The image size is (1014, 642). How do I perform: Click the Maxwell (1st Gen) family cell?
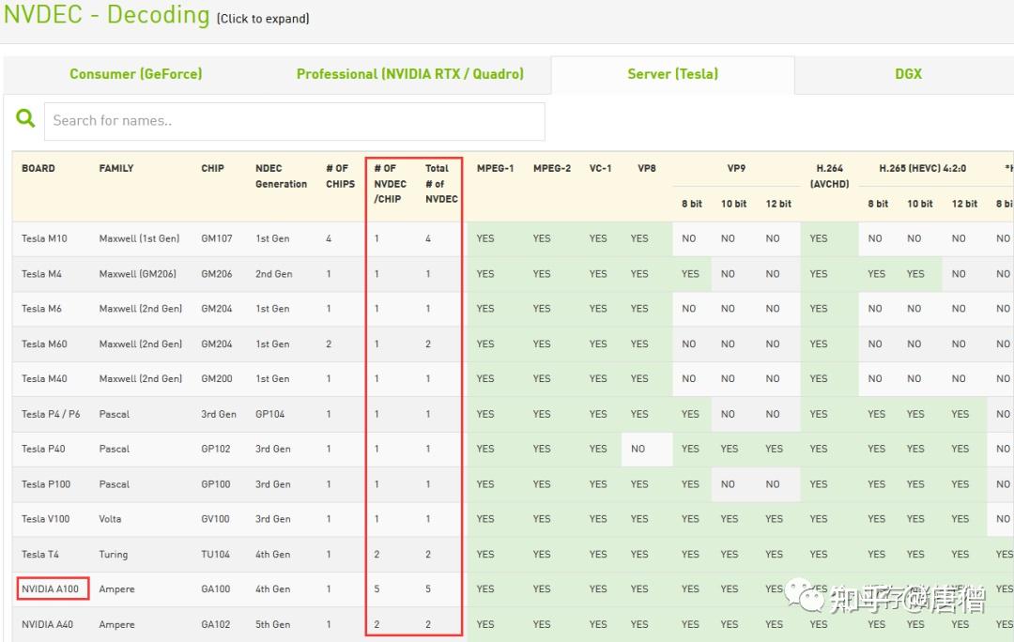coord(140,238)
